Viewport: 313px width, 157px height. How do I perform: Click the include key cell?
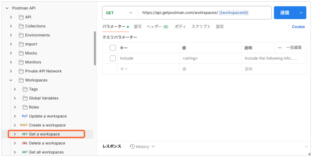(x=148, y=58)
